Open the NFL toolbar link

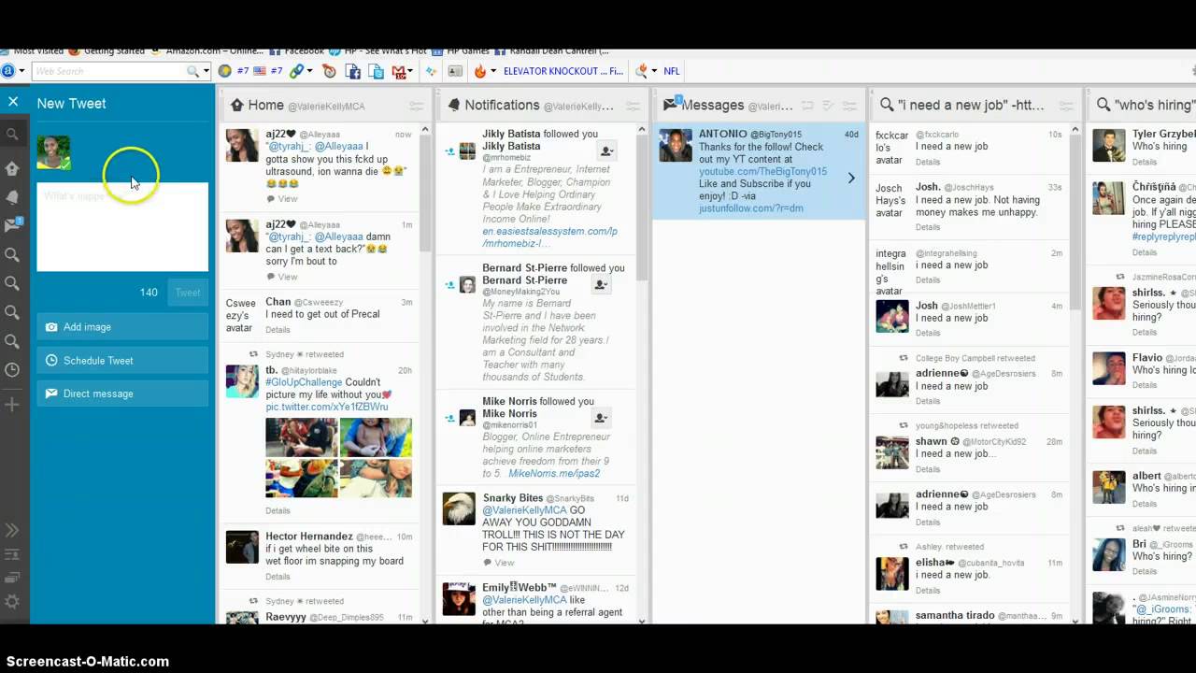coord(672,71)
